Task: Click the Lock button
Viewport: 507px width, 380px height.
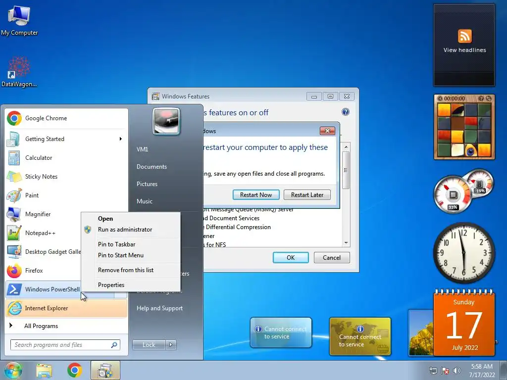Action: [149, 345]
